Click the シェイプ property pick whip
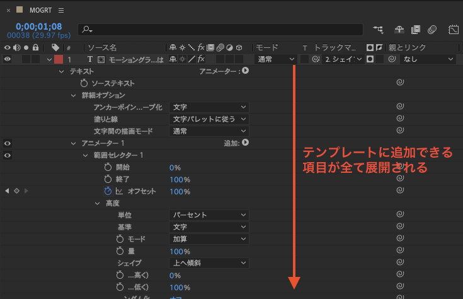 coord(400,262)
